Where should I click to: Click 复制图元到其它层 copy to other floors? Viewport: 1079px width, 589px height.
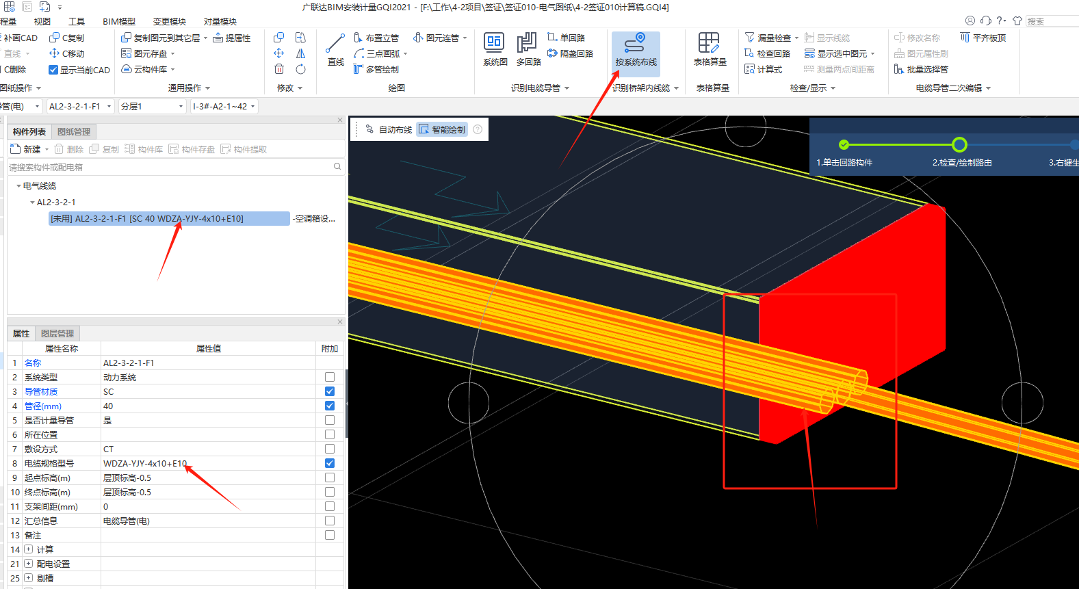tap(164, 38)
